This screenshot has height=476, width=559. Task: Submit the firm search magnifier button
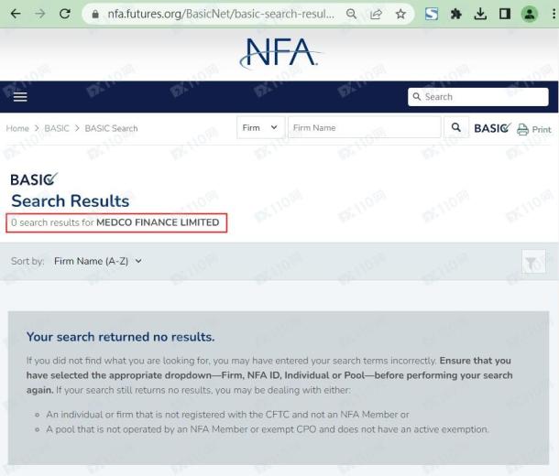(456, 127)
